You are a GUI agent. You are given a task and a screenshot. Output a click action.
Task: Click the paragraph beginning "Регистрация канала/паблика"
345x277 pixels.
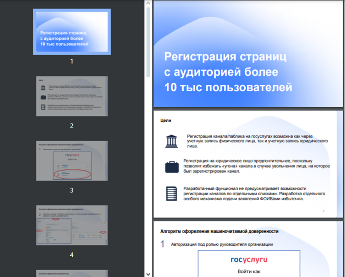(257, 141)
